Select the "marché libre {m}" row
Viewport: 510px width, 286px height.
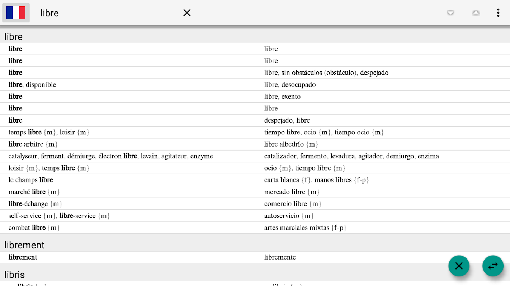(34, 192)
